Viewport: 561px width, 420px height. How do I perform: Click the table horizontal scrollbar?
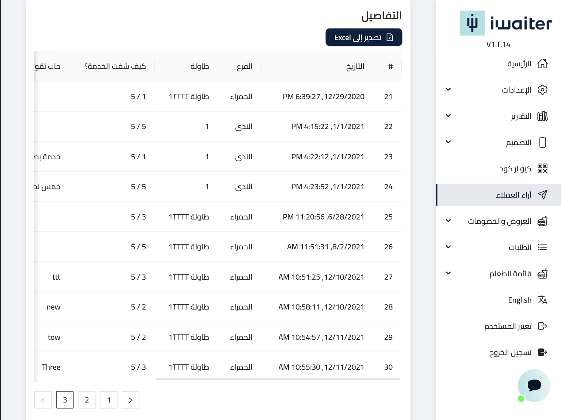pyautogui.click(x=278, y=379)
